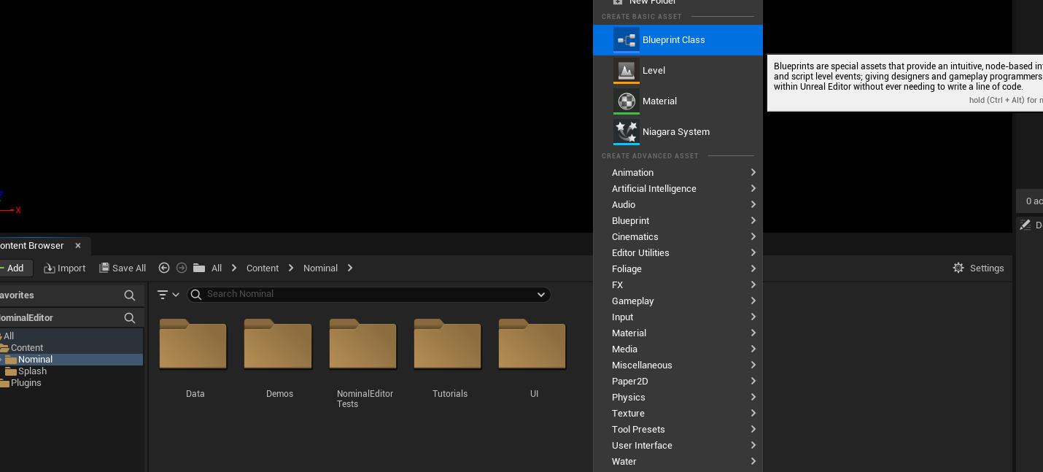Open the Paper2D submenu
Viewport: 1043px width, 472px height.
click(x=678, y=382)
